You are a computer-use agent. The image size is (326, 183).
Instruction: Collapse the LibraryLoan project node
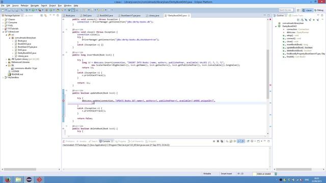pyautogui.click(x=3, y=32)
